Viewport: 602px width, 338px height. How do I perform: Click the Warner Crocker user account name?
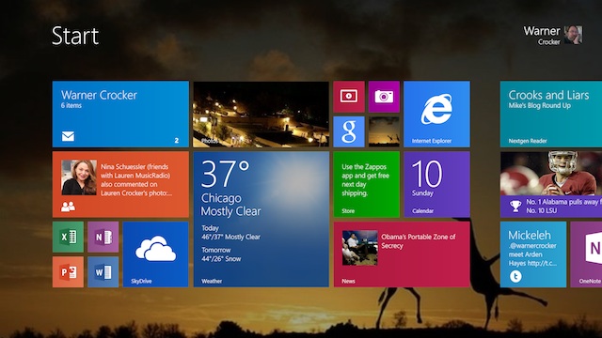542,36
